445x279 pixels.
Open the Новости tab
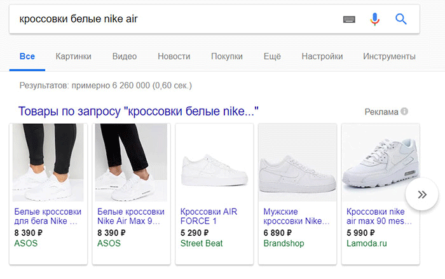(174, 57)
